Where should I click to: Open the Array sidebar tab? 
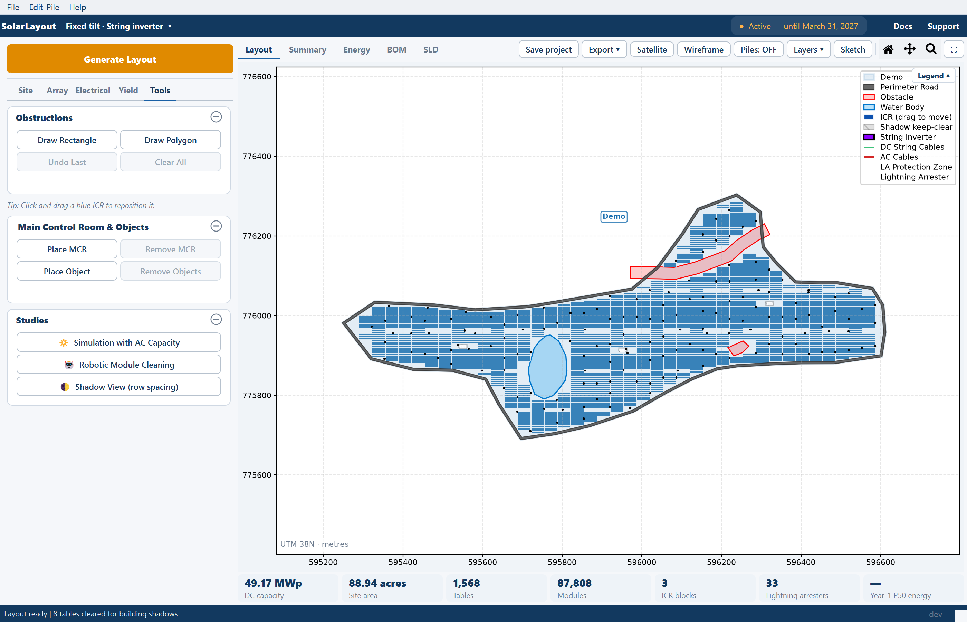[x=57, y=91]
